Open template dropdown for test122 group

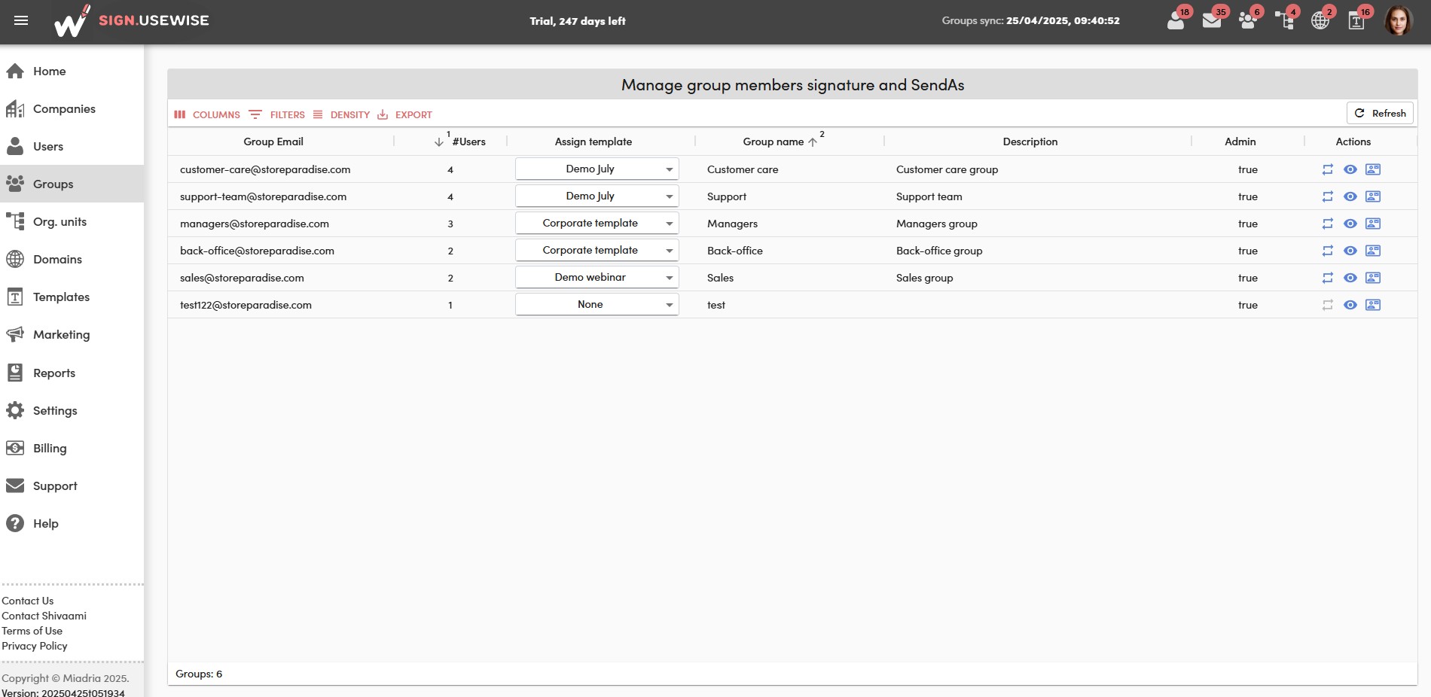pos(597,304)
